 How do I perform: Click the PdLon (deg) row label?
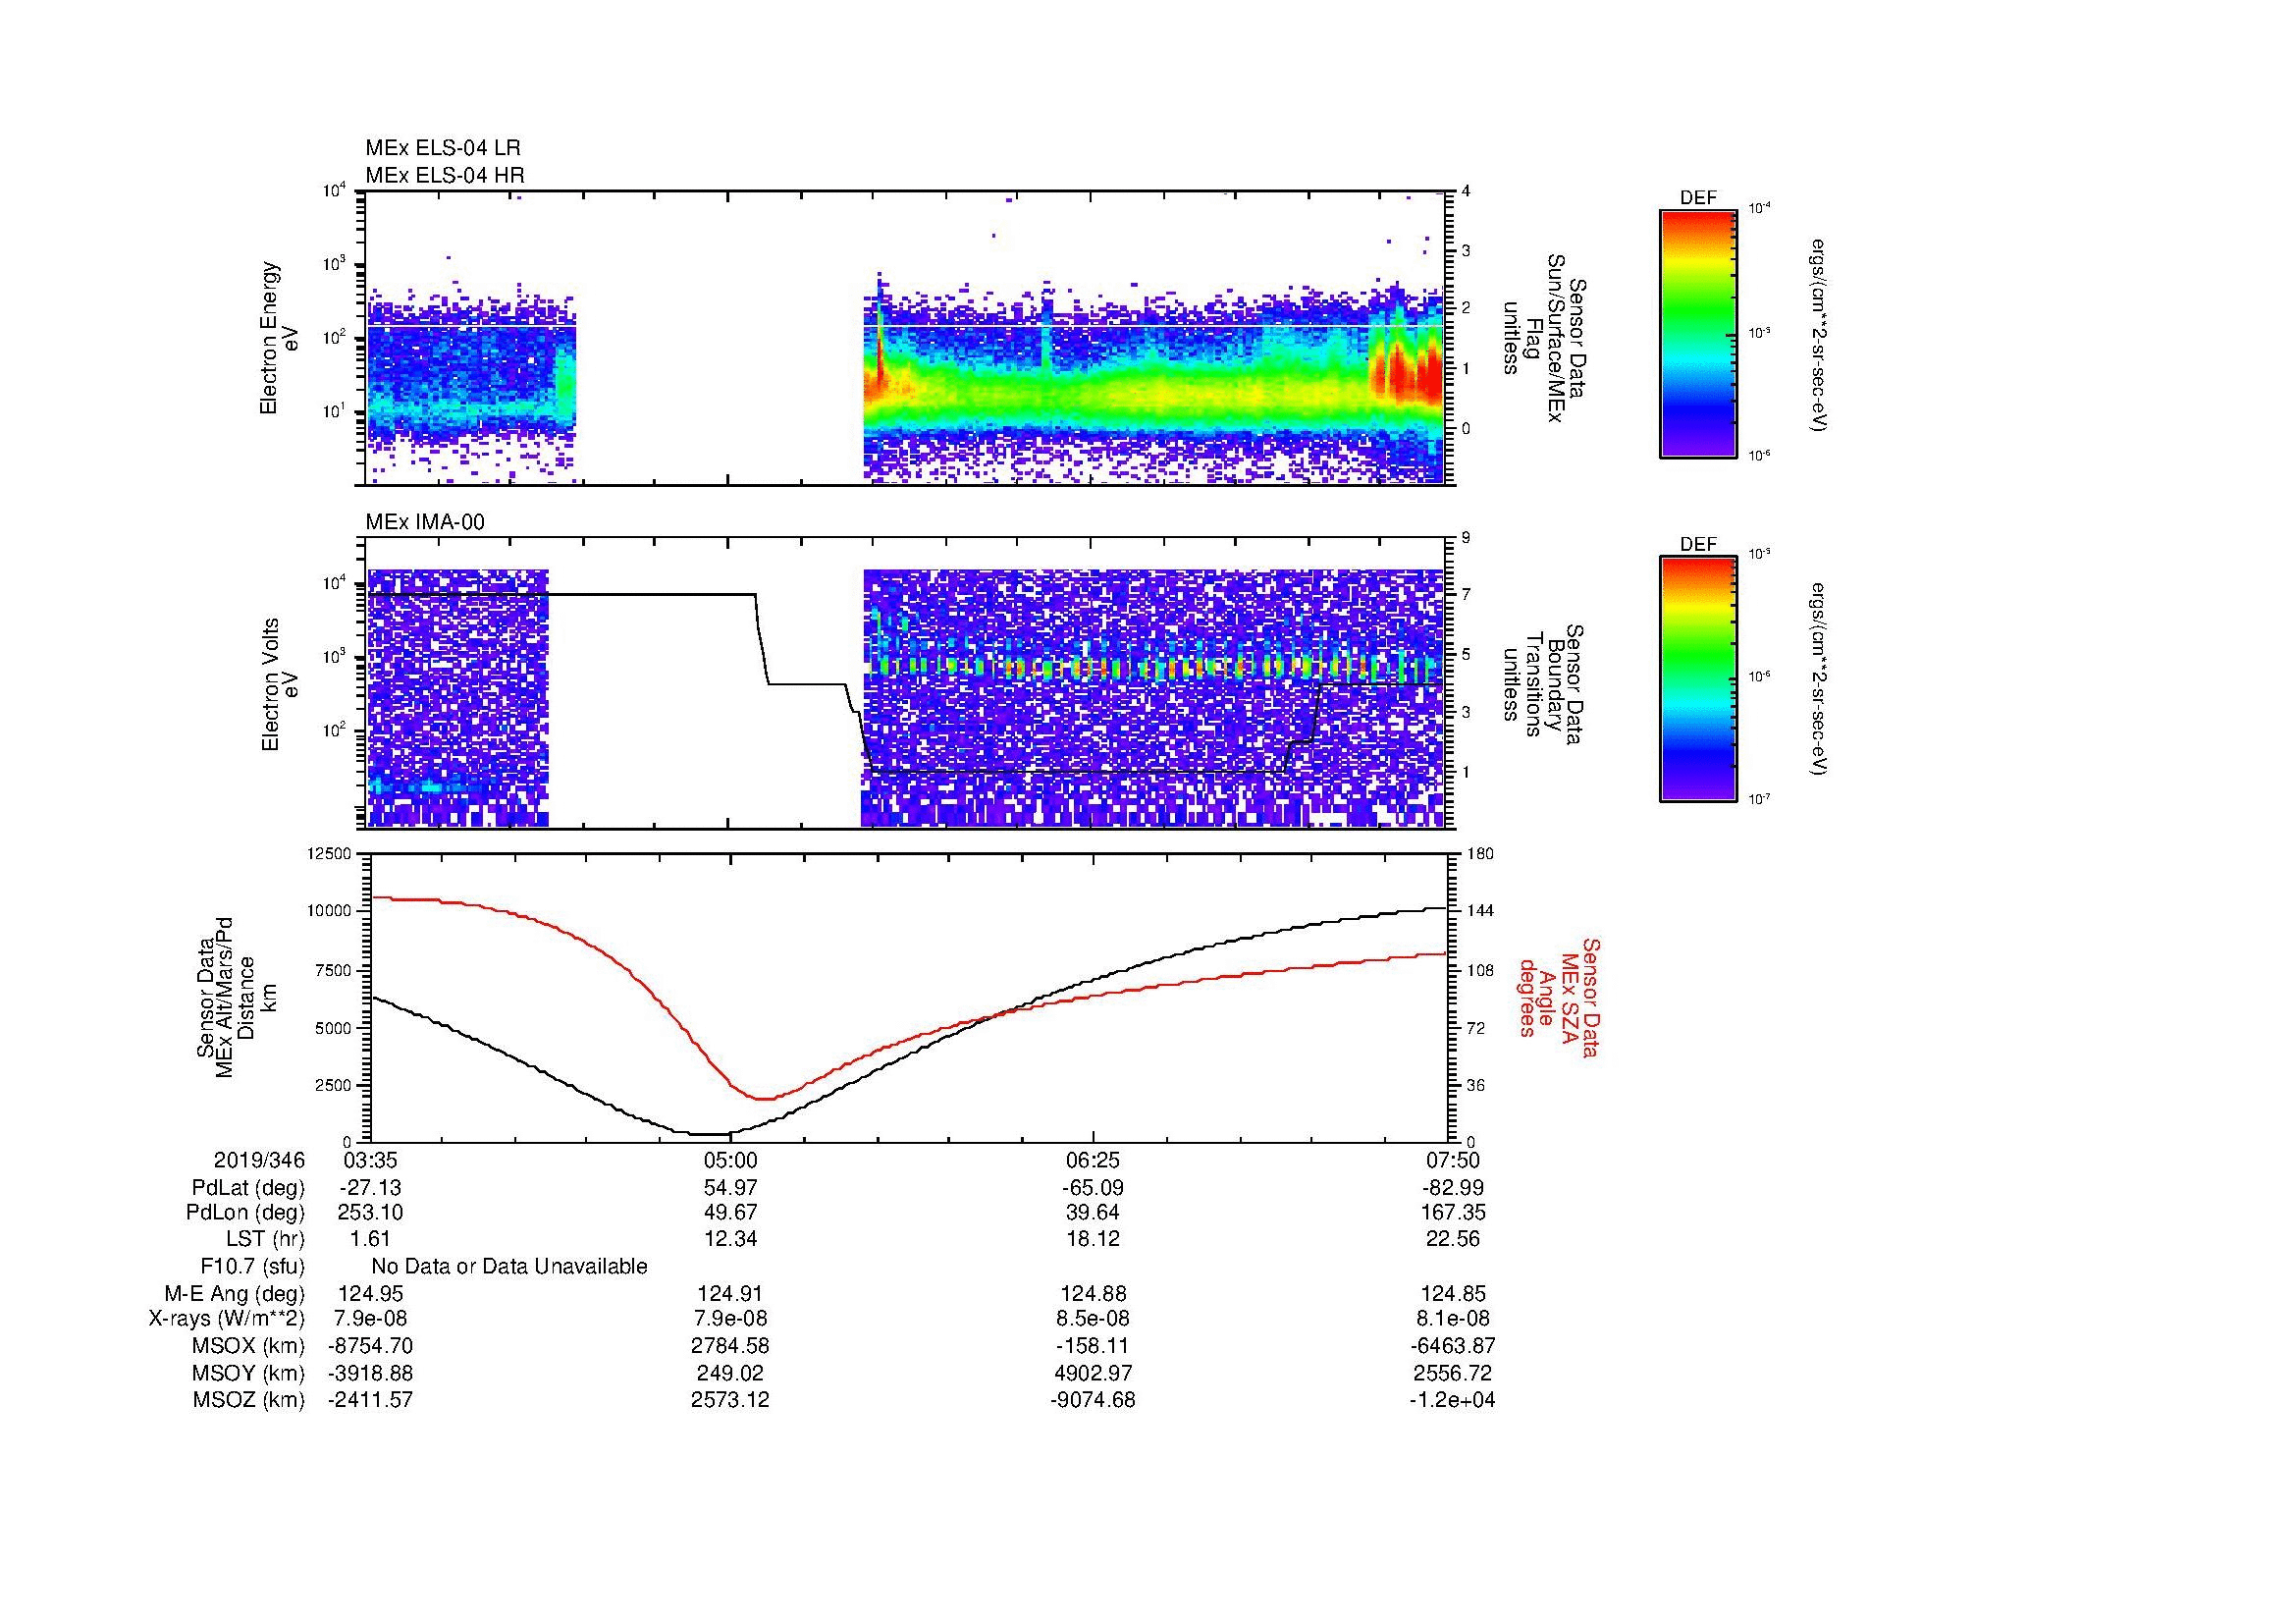[x=246, y=1213]
